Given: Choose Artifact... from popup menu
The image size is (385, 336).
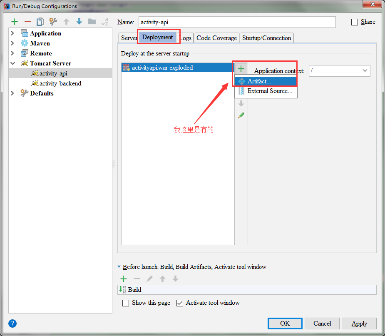Looking at the screenshot, I should (266, 81).
